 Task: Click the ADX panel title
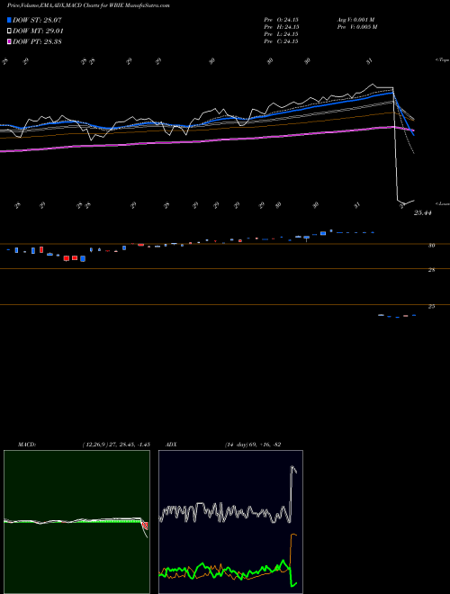click(x=172, y=445)
